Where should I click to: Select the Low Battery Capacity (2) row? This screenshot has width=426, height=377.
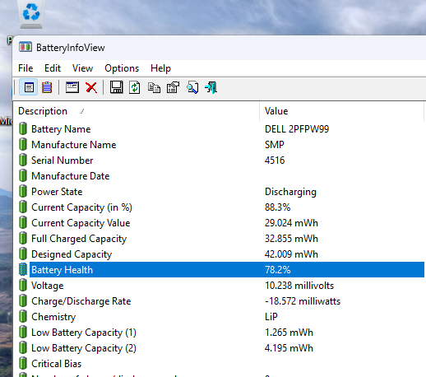219,348
